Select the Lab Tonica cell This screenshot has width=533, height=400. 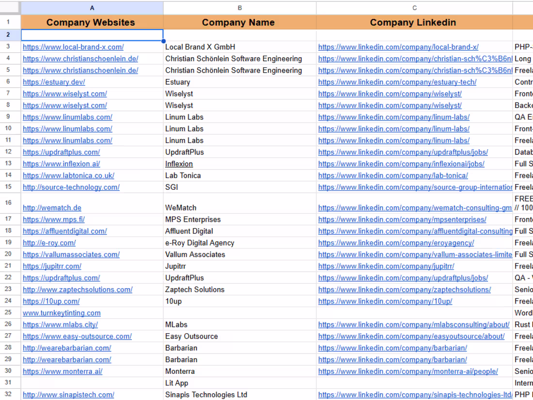(x=240, y=175)
